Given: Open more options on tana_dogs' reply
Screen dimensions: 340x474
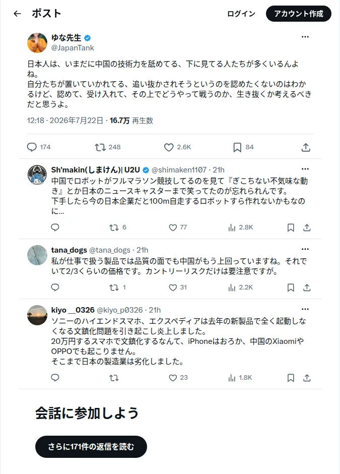Looking at the screenshot, I should pos(305,249).
